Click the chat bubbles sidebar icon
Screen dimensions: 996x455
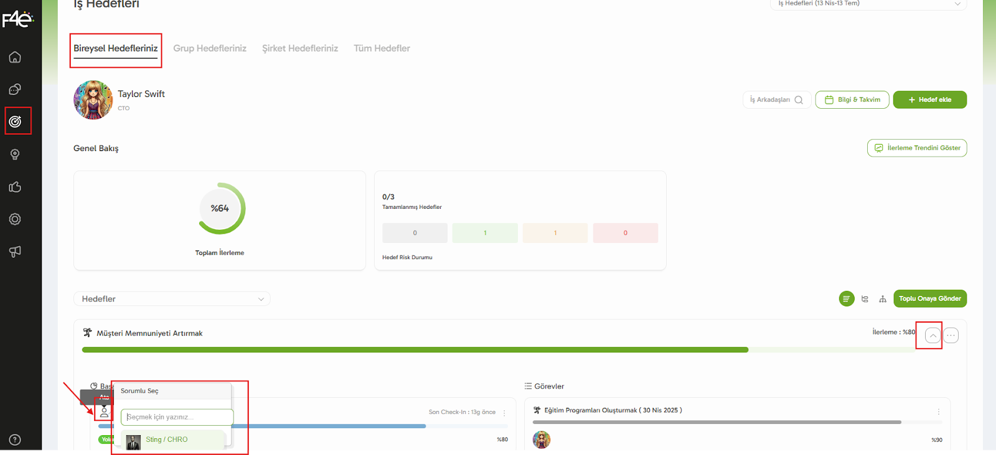[15, 90]
